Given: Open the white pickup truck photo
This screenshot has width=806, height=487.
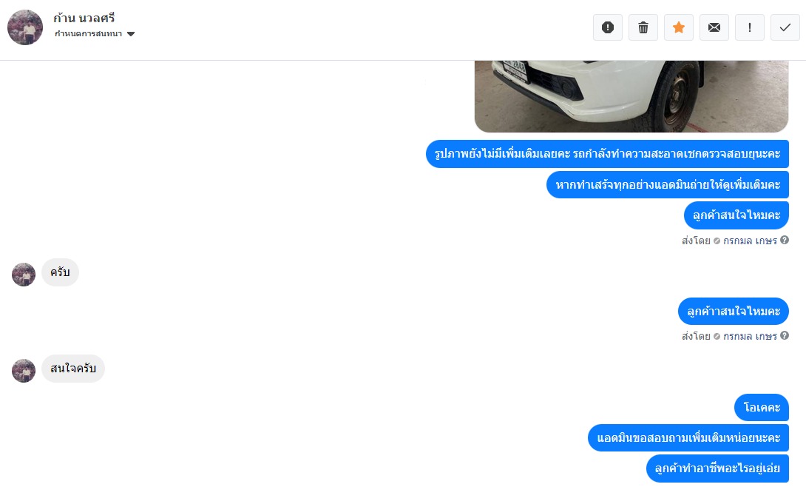Looking at the screenshot, I should (631, 96).
